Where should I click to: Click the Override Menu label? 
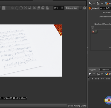pyautogui.click(x=105, y=17)
